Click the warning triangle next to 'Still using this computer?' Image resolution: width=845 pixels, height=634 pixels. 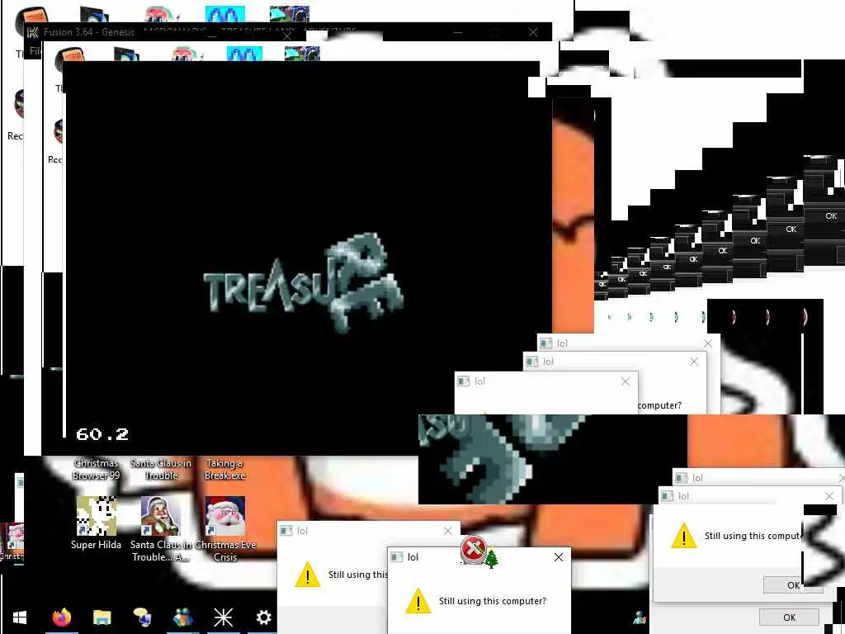coord(418,601)
